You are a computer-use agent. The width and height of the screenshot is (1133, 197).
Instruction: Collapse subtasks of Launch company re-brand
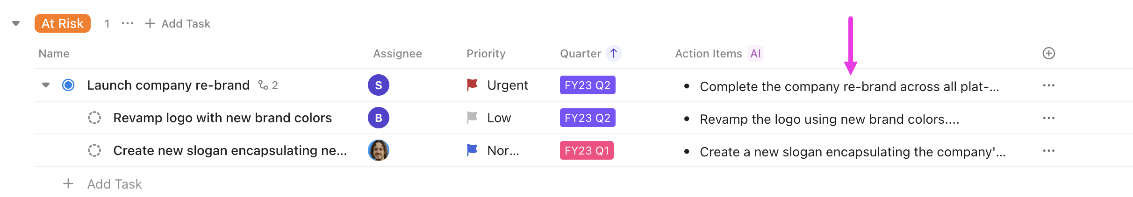[46, 85]
